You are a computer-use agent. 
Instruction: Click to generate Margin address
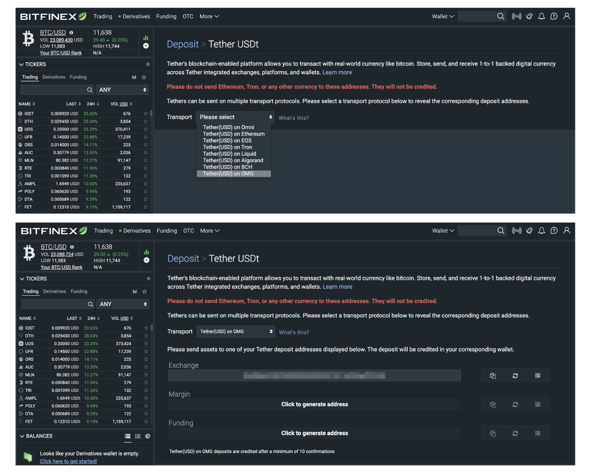[x=315, y=404]
